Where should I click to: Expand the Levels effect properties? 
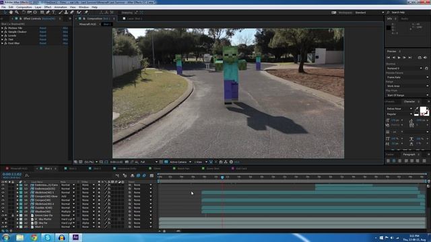(2, 36)
